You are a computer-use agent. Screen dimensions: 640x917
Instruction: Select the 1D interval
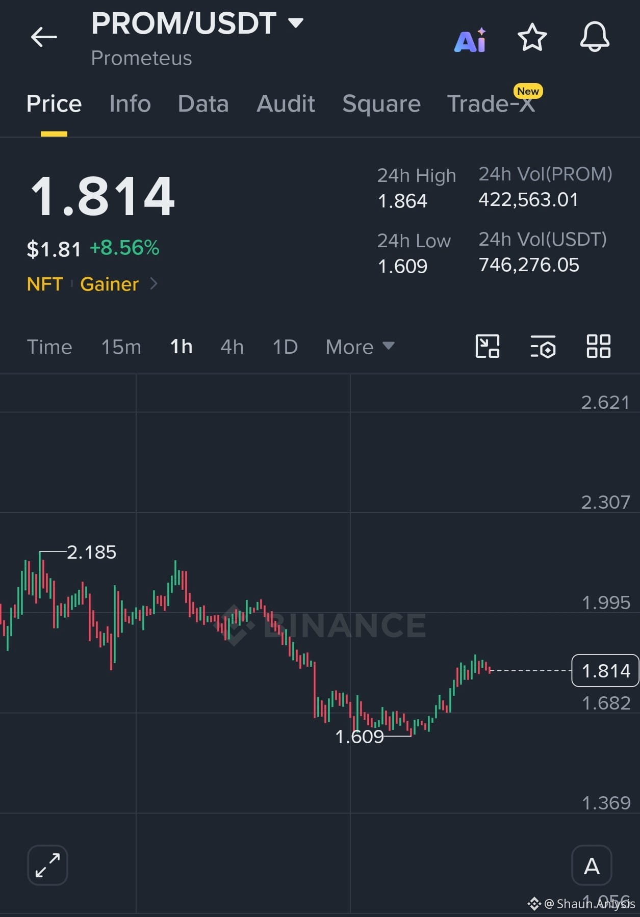point(285,347)
